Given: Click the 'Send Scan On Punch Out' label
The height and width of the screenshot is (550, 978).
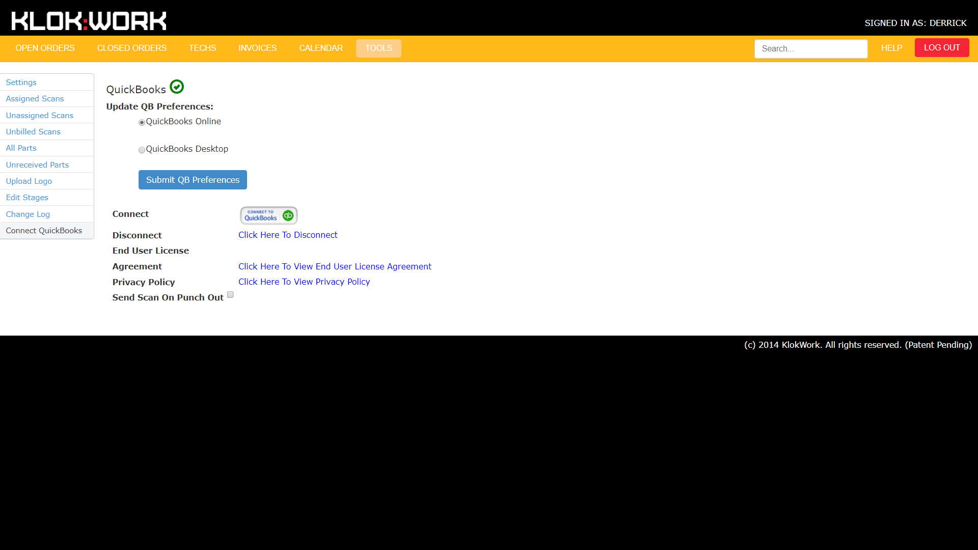Looking at the screenshot, I should pos(168,297).
